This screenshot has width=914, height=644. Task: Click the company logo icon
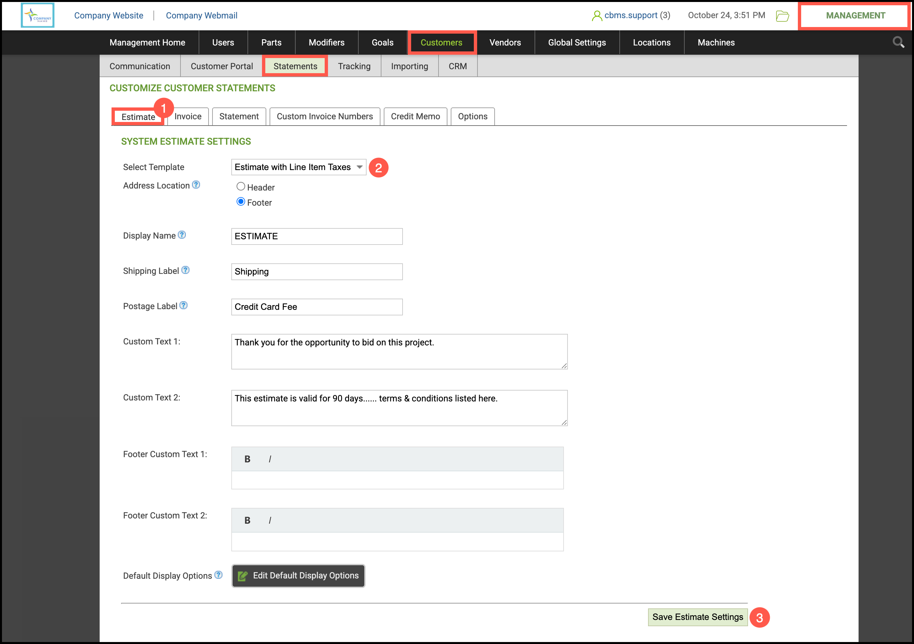38,15
